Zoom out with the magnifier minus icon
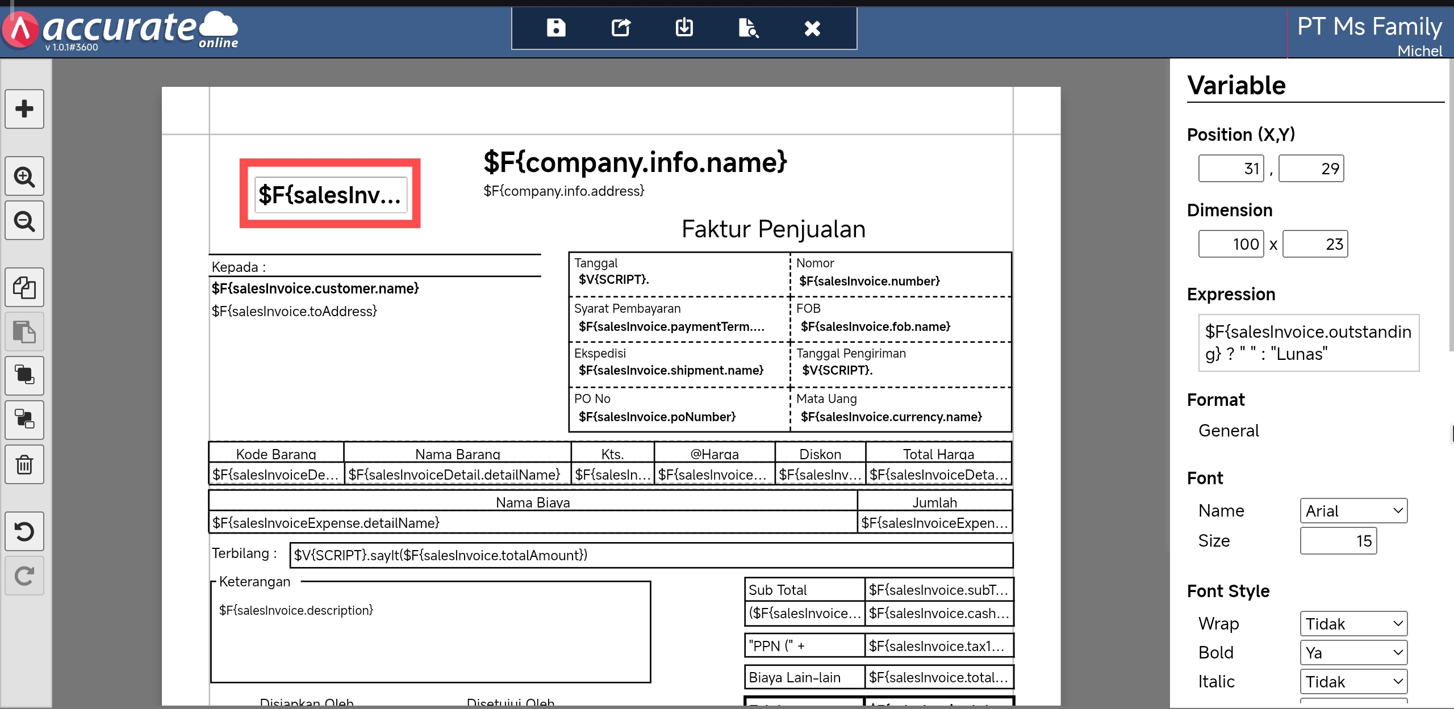1454x709 pixels. (24, 221)
